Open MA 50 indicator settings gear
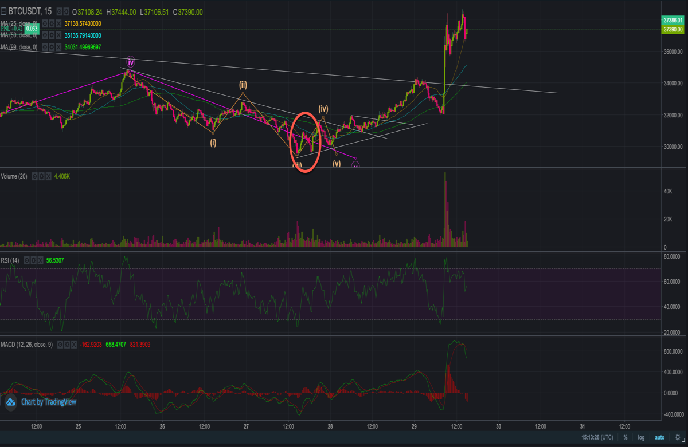Screen dimensions: 688x447 [x=52, y=35]
